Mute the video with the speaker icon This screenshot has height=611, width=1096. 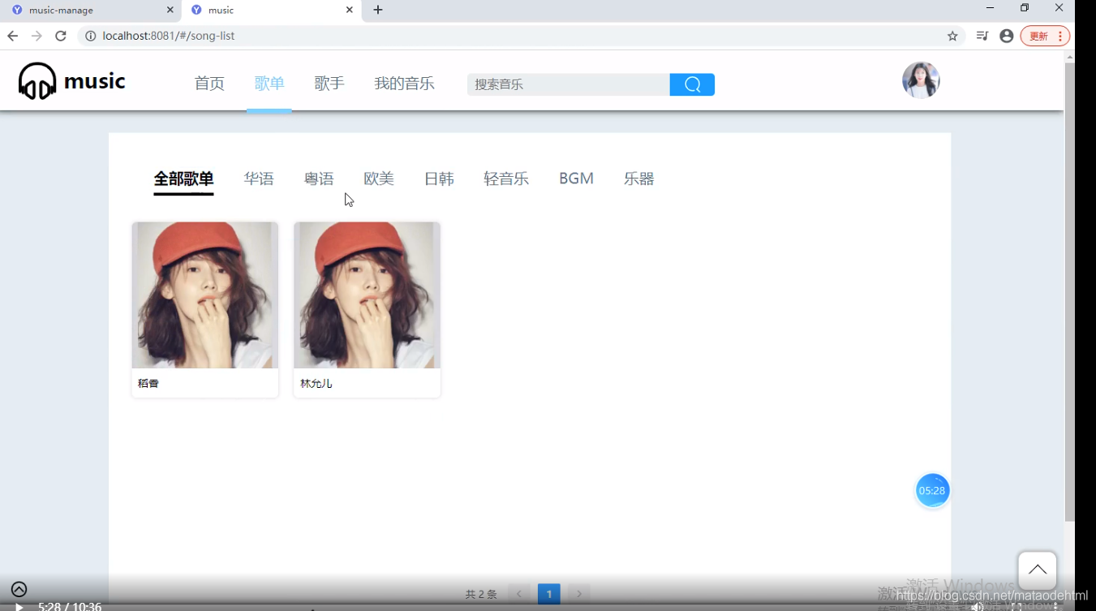coord(978,606)
